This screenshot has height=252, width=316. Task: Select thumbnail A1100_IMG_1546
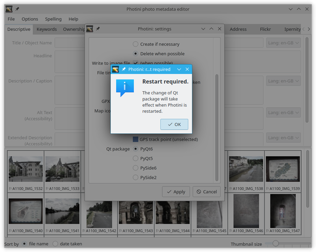(x=246, y=214)
